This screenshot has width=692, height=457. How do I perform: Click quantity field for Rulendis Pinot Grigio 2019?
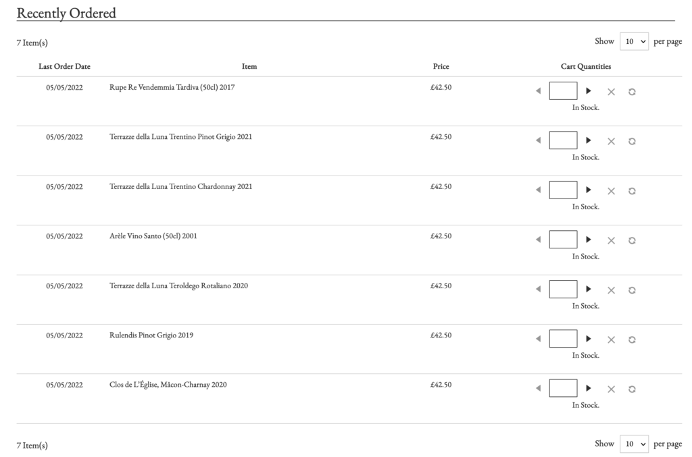point(563,338)
